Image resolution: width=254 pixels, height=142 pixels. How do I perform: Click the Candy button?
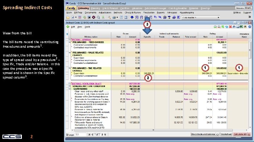(x=71, y=8)
